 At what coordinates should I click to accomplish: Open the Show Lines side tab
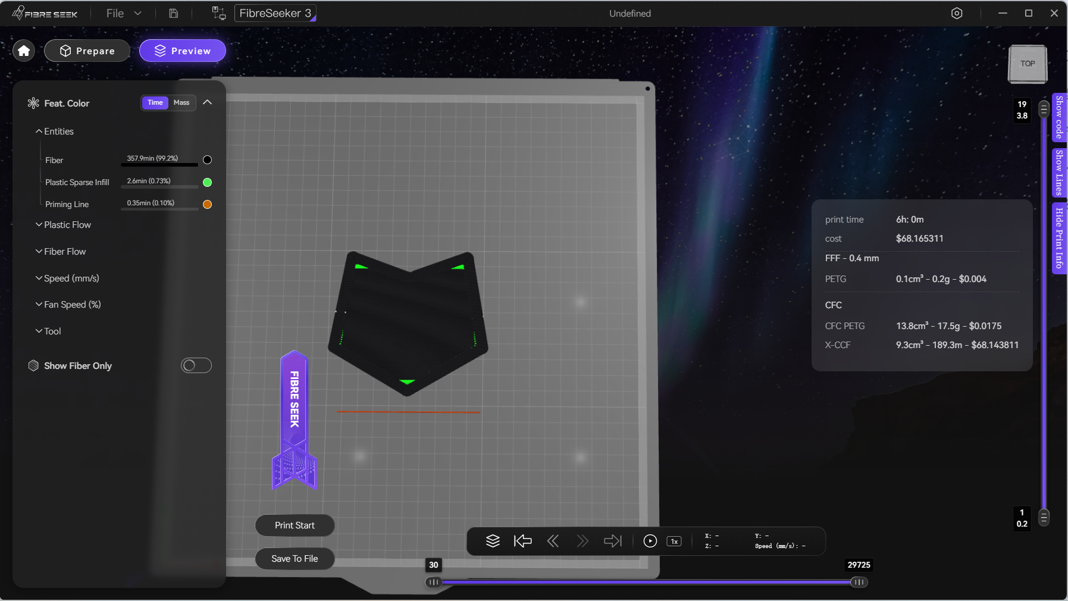pos(1059,172)
